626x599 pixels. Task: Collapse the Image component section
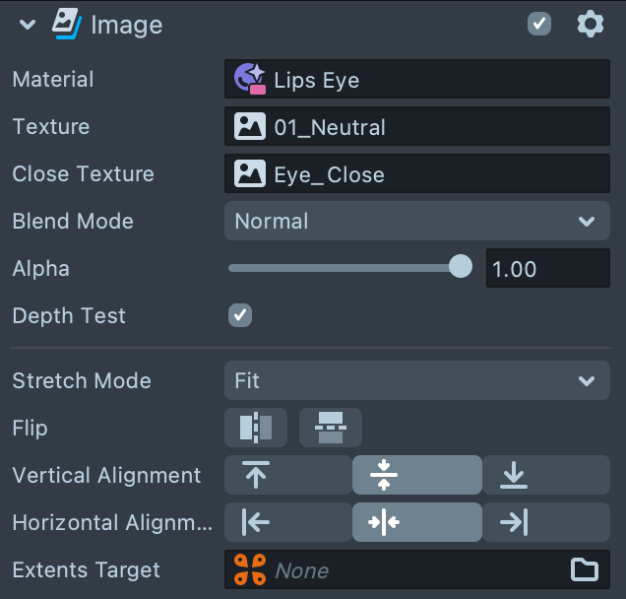point(28,25)
